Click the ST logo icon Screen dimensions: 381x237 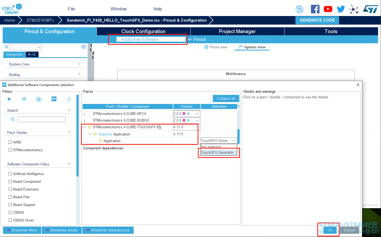tap(371, 9)
